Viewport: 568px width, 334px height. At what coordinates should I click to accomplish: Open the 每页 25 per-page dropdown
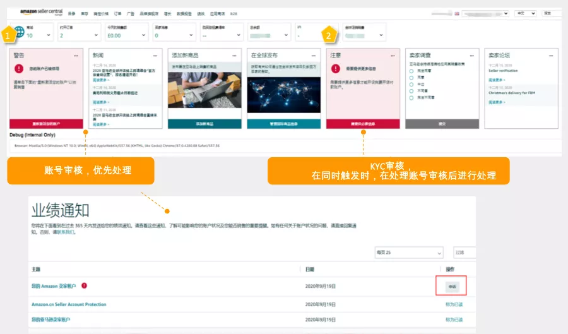coord(408,253)
